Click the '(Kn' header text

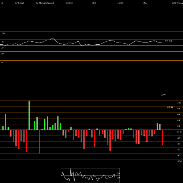coord(145,3)
